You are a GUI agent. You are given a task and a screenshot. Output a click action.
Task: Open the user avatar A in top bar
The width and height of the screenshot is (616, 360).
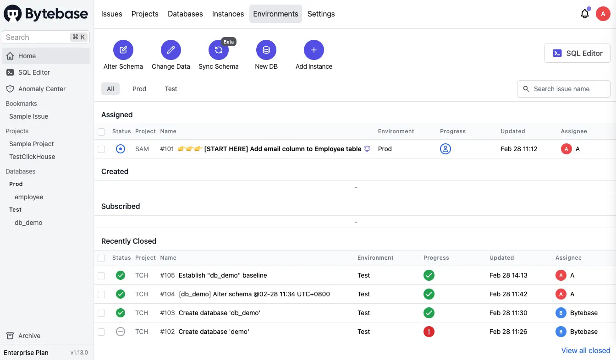coord(603,14)
